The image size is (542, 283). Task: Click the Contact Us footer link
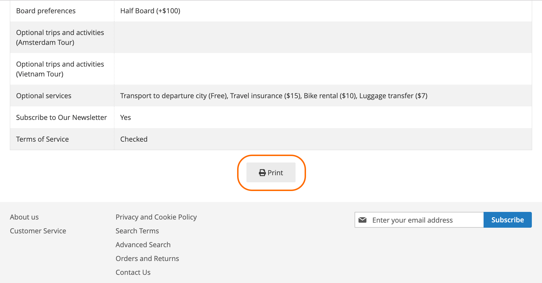pyautogui.click(x=133, y=272)
